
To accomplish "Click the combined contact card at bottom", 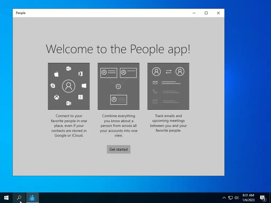I will 119,100.
